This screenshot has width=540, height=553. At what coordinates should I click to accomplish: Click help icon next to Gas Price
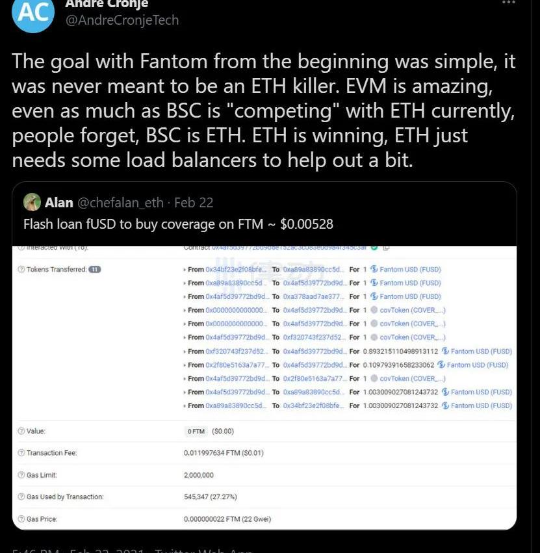tap(21, 519)
